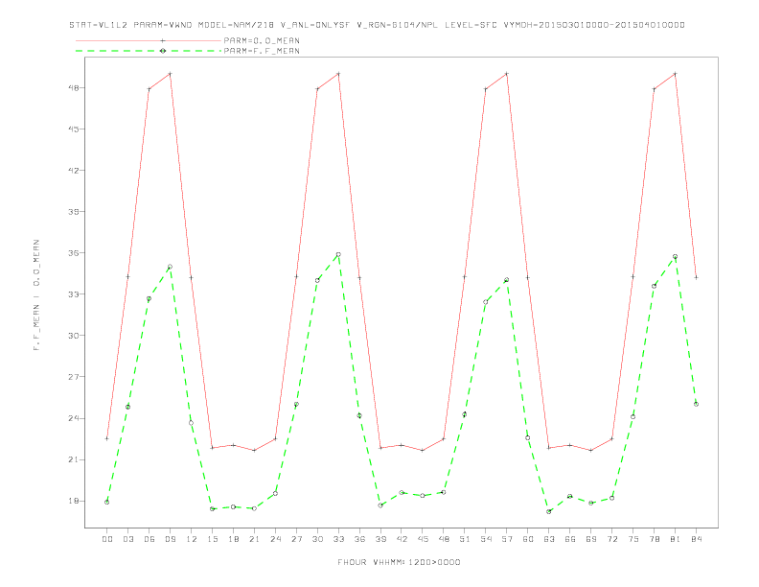Viewport: 759px width, 587px height.
Task: Click x-axis forecast hour label 84
Action: (696, 539)
